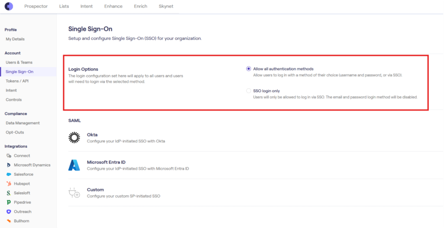Click the Custom title text
This screenshot has height=228, width=444.
95,190
